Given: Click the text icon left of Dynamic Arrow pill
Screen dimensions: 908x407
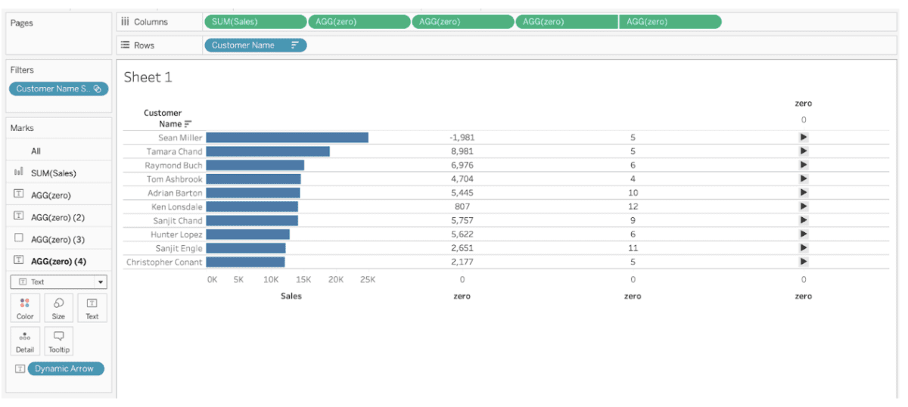Looking at the screenshot, I should click(x=20, y=369).
